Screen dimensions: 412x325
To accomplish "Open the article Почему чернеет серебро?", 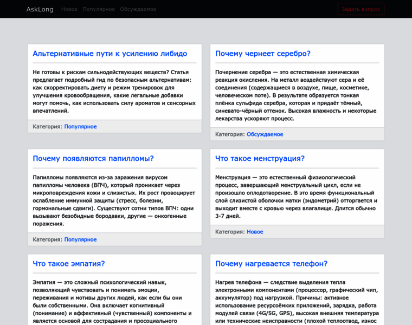I will pos(262,54).
